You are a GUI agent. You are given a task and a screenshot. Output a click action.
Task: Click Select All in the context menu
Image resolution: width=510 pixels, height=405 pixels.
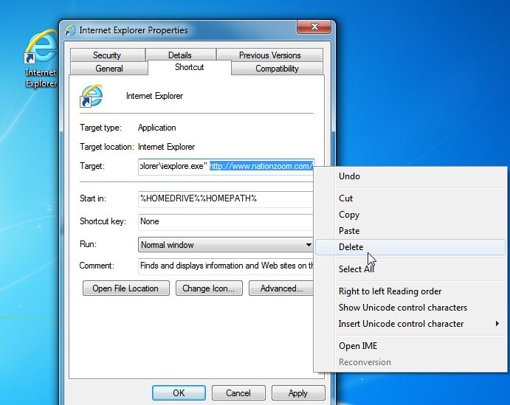click(410, 269)
